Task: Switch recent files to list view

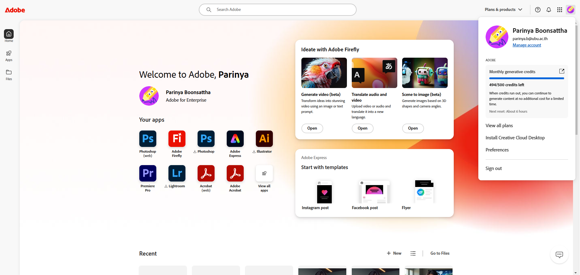Action: [413, 253]
